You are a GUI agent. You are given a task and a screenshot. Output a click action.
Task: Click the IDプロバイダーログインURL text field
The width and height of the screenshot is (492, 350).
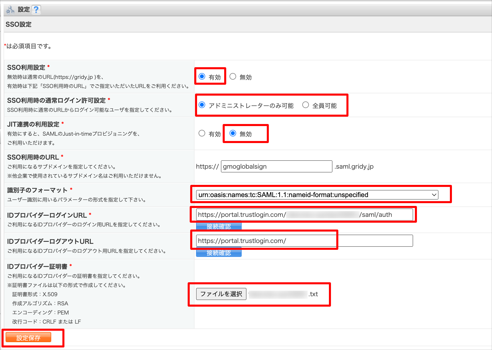coord(304,215)
